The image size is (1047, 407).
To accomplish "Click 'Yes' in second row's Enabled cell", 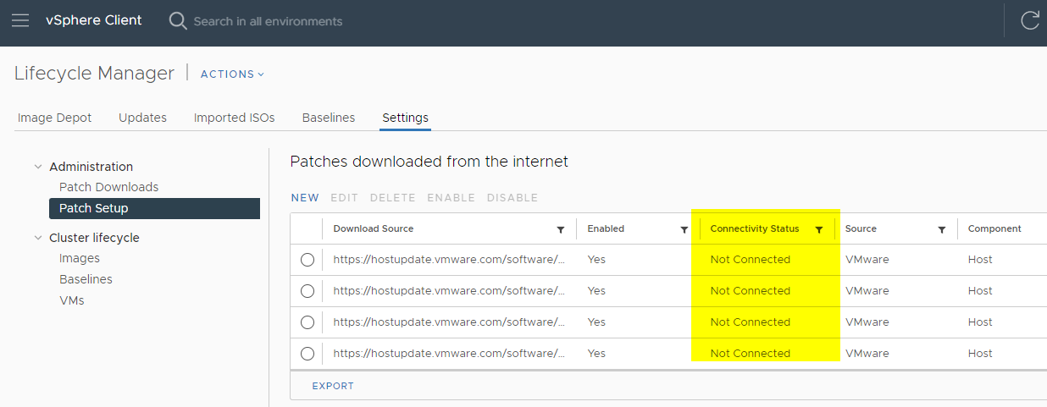I will coord(596,291).
